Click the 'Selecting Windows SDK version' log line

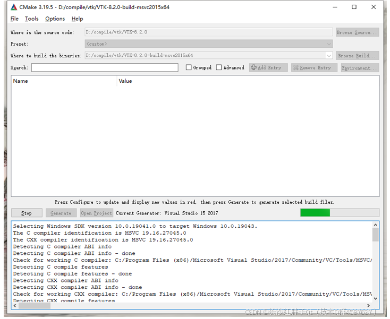135,226
